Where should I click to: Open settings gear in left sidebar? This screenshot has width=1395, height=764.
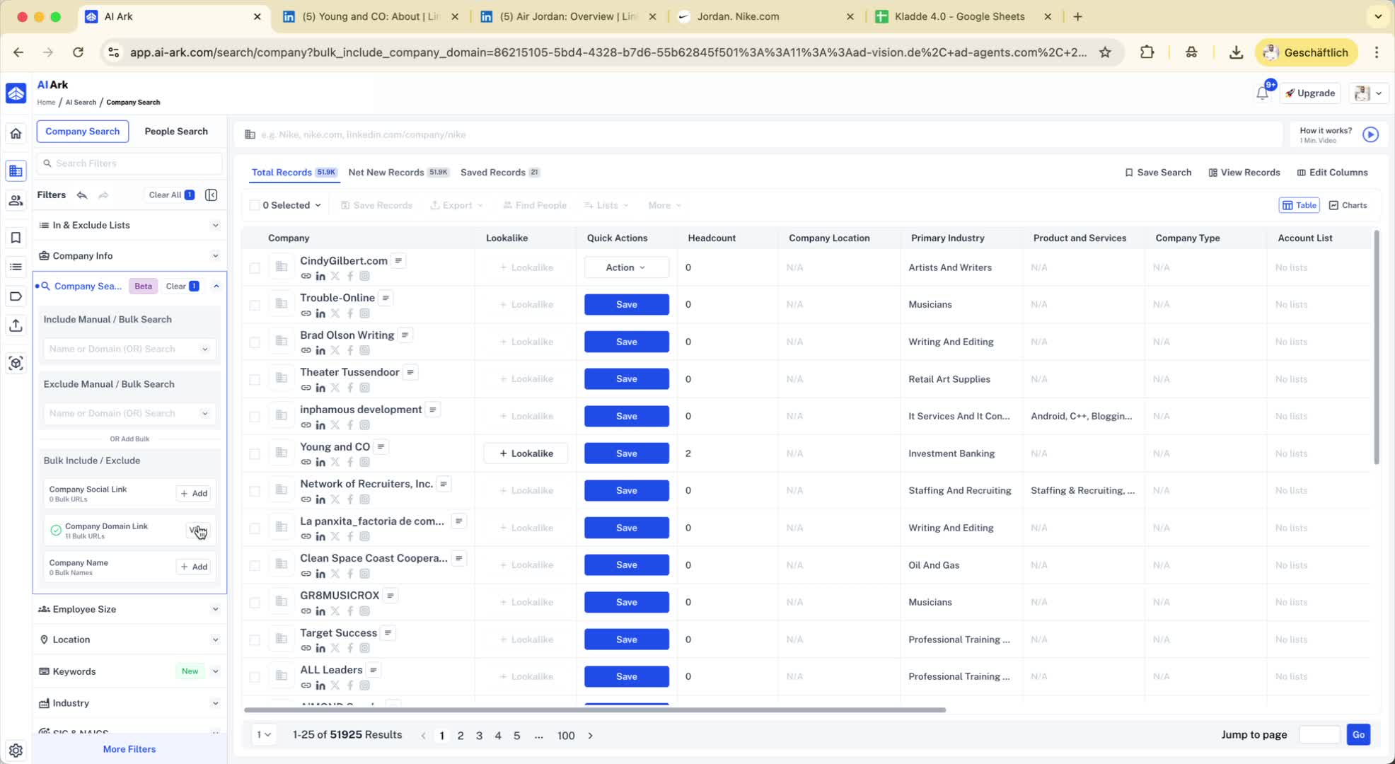pos(16,751)
